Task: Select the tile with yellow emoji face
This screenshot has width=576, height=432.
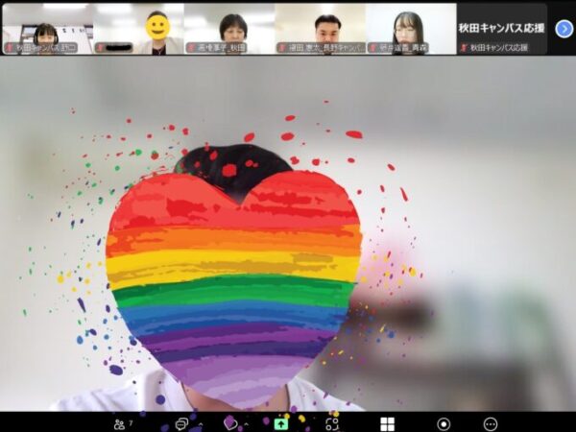Action: click(138, 28)
